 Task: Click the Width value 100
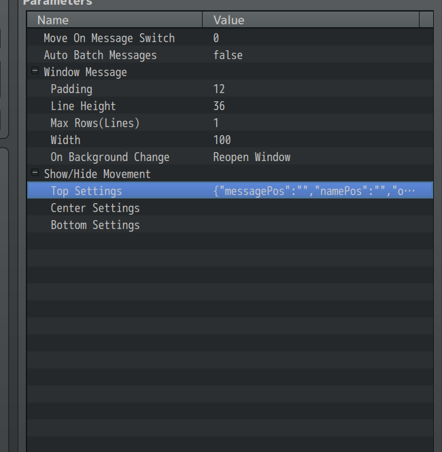[222, 140]
